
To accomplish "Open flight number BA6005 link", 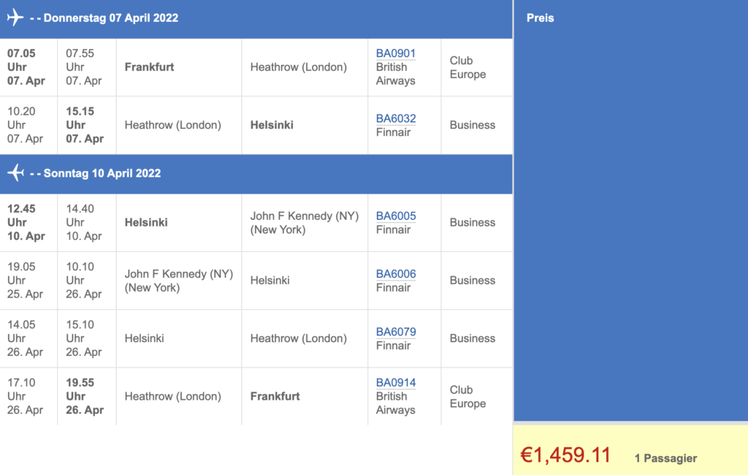I will (x=395, y=216).
